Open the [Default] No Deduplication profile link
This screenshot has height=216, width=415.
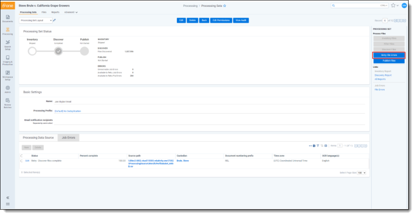pyautogui.click(x=68, y=111)
